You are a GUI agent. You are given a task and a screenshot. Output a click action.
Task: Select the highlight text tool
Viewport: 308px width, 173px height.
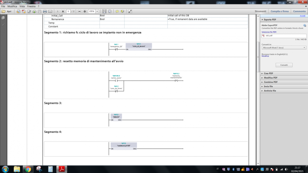[122, 11]
